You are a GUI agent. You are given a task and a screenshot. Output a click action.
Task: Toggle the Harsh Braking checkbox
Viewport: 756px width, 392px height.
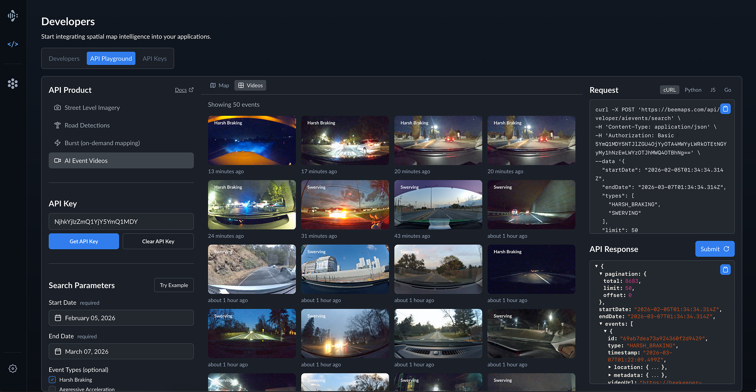coord(52,380)
